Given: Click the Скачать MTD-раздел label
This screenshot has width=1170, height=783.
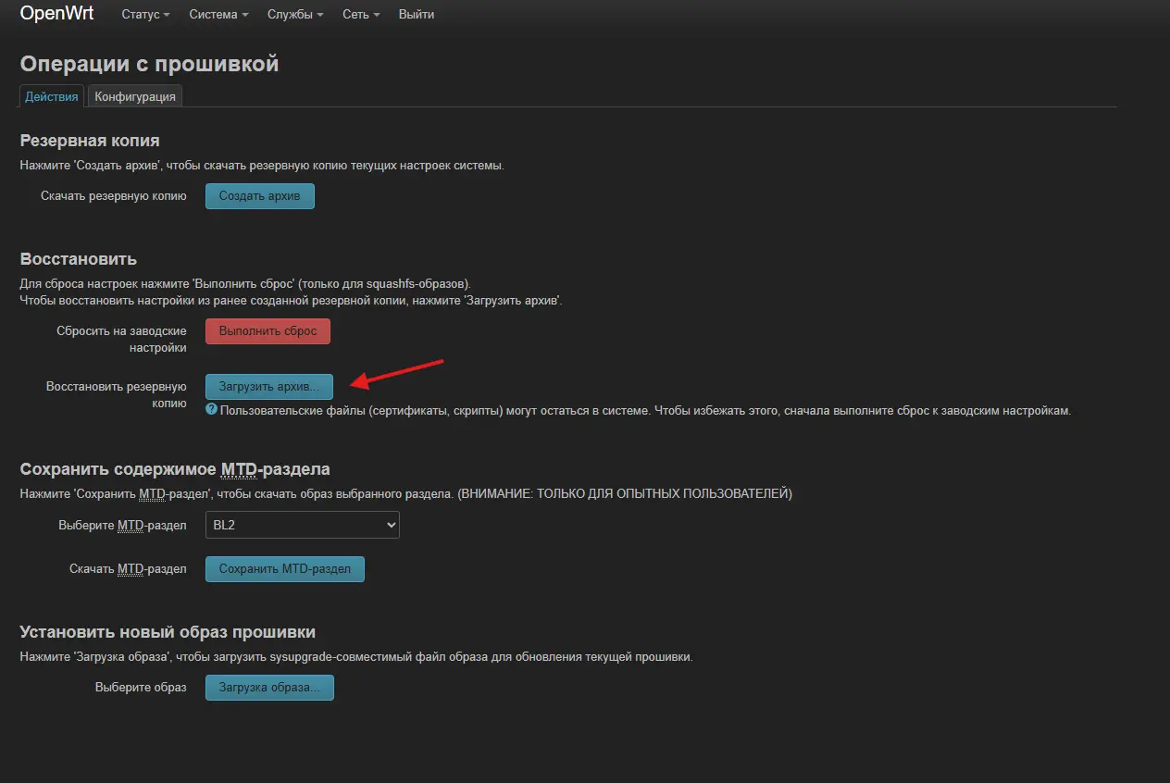Looking at the screenshot, I should point(128,569).
